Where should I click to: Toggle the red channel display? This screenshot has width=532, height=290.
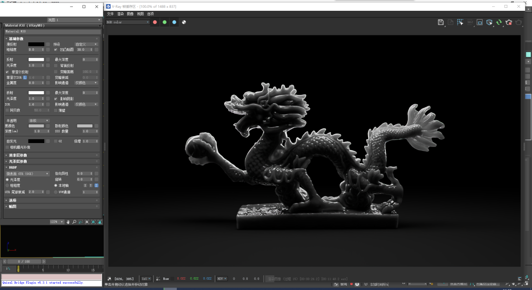point(155,22)
